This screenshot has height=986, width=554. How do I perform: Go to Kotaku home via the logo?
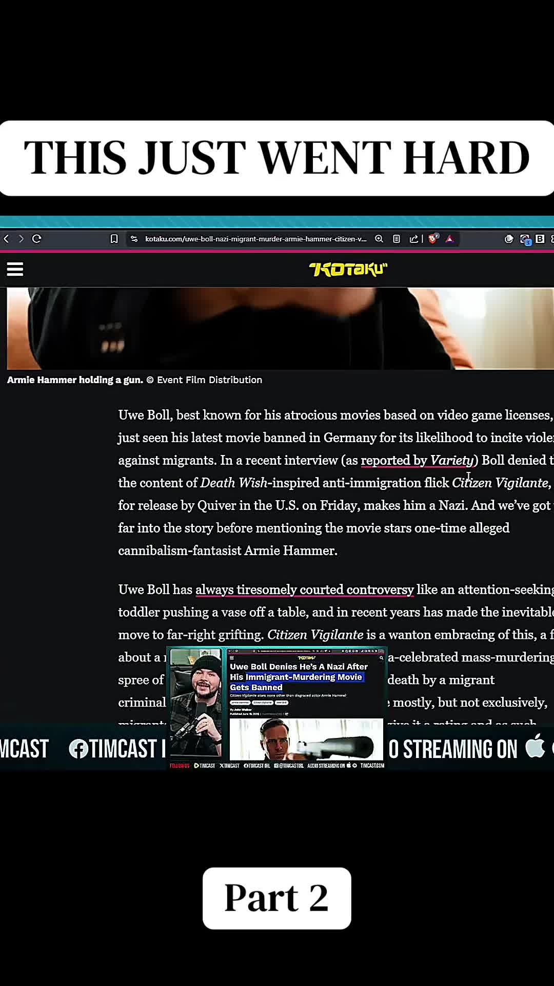point(348,269)
